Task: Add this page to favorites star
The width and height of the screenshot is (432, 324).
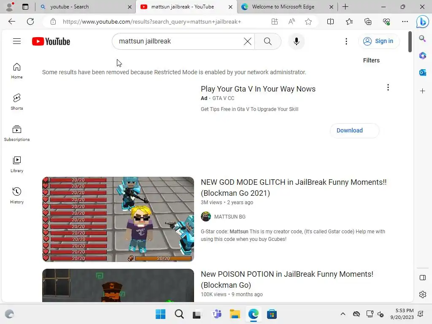Action: 308,22
